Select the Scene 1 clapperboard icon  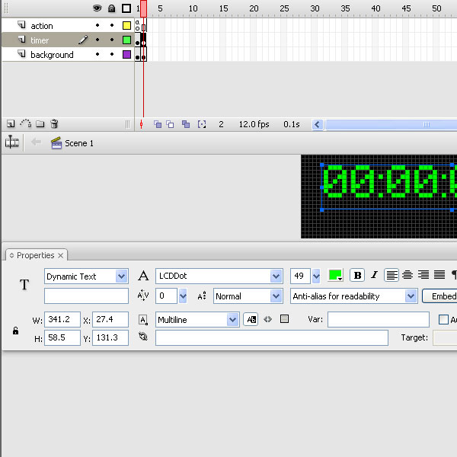coord(56,143)
